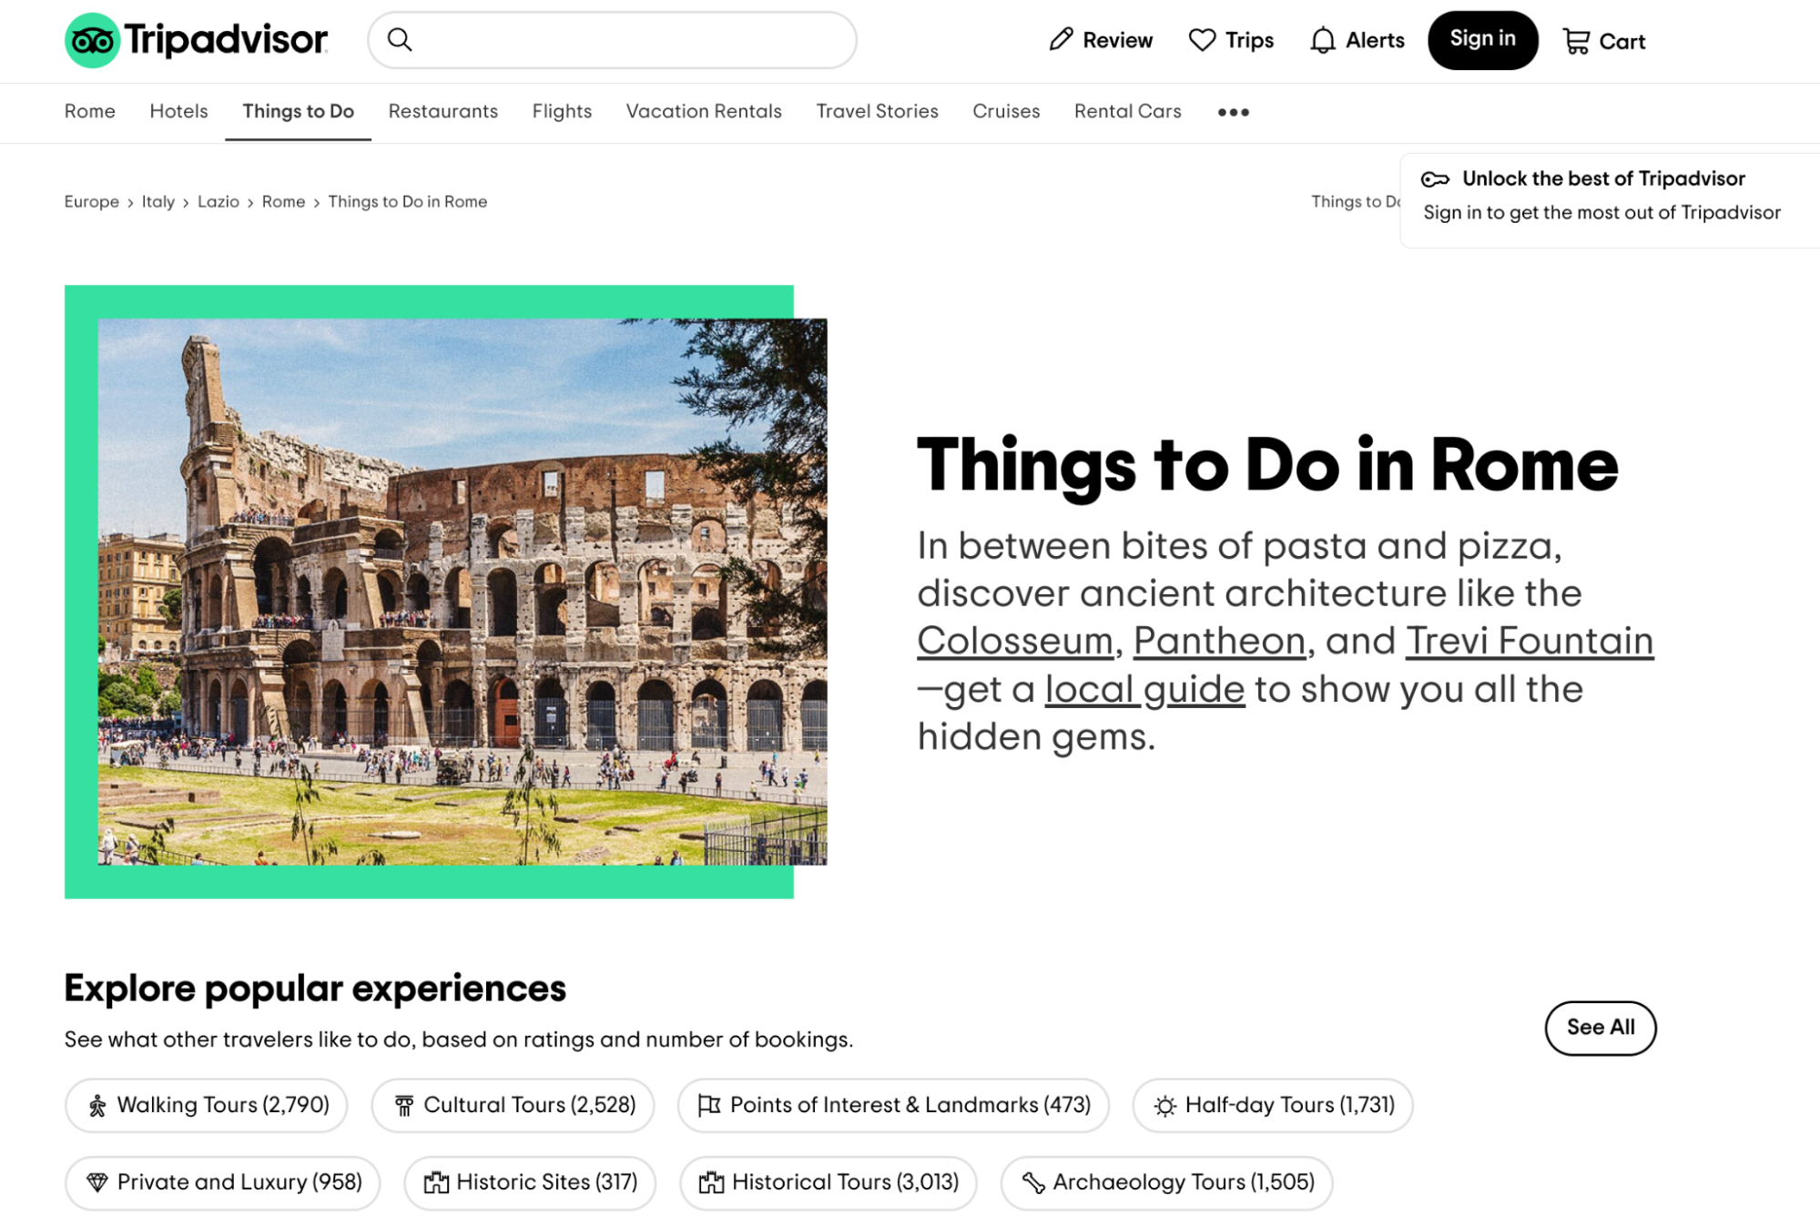Open the Hotels tab
Screen dimensions: 1820x1226
pos(179,112)
